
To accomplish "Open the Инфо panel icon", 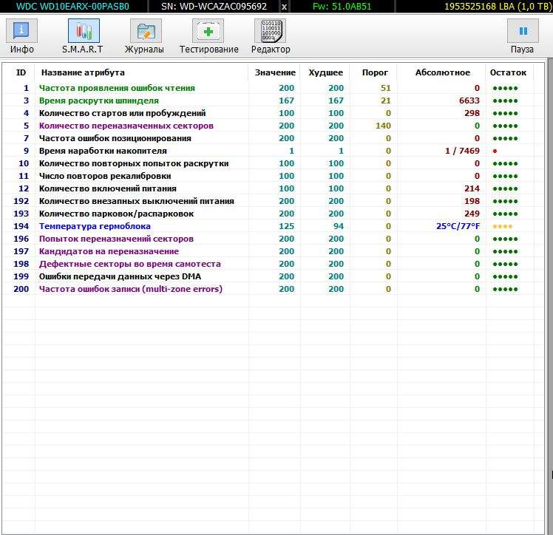I will [x=22, y=31].
